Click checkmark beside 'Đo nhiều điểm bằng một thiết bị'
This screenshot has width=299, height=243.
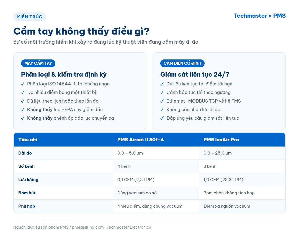coord(23,93)
